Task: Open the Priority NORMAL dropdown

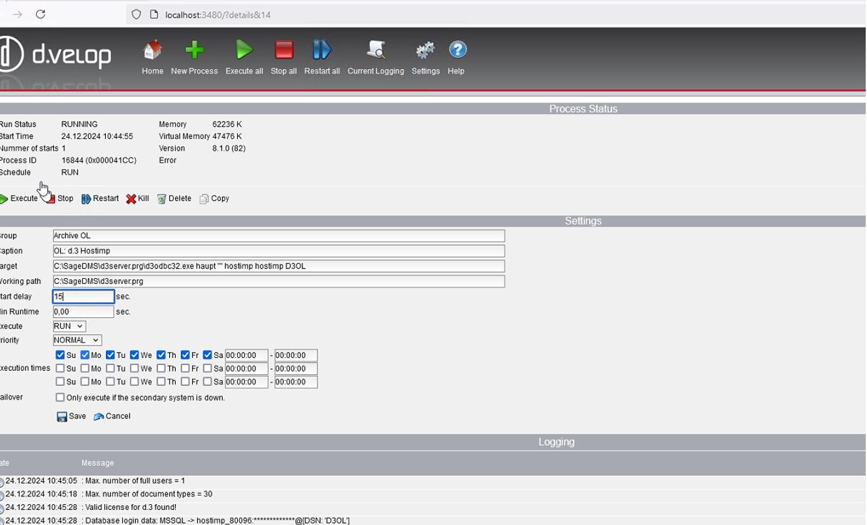Action: 77,340
